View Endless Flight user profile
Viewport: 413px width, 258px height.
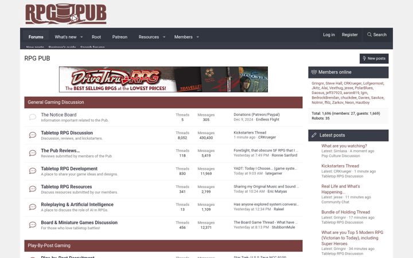tap(268, 119)
